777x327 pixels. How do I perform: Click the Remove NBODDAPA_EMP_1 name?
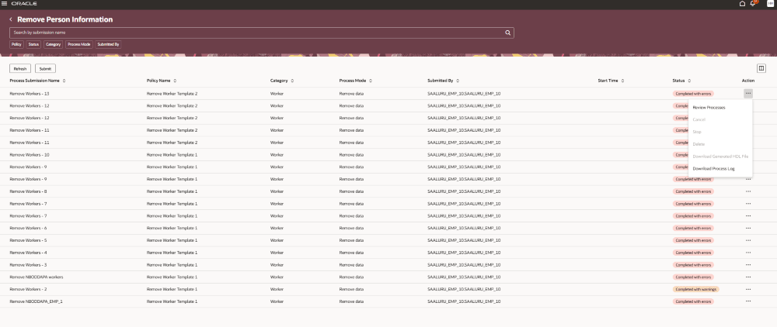point(37,301)
